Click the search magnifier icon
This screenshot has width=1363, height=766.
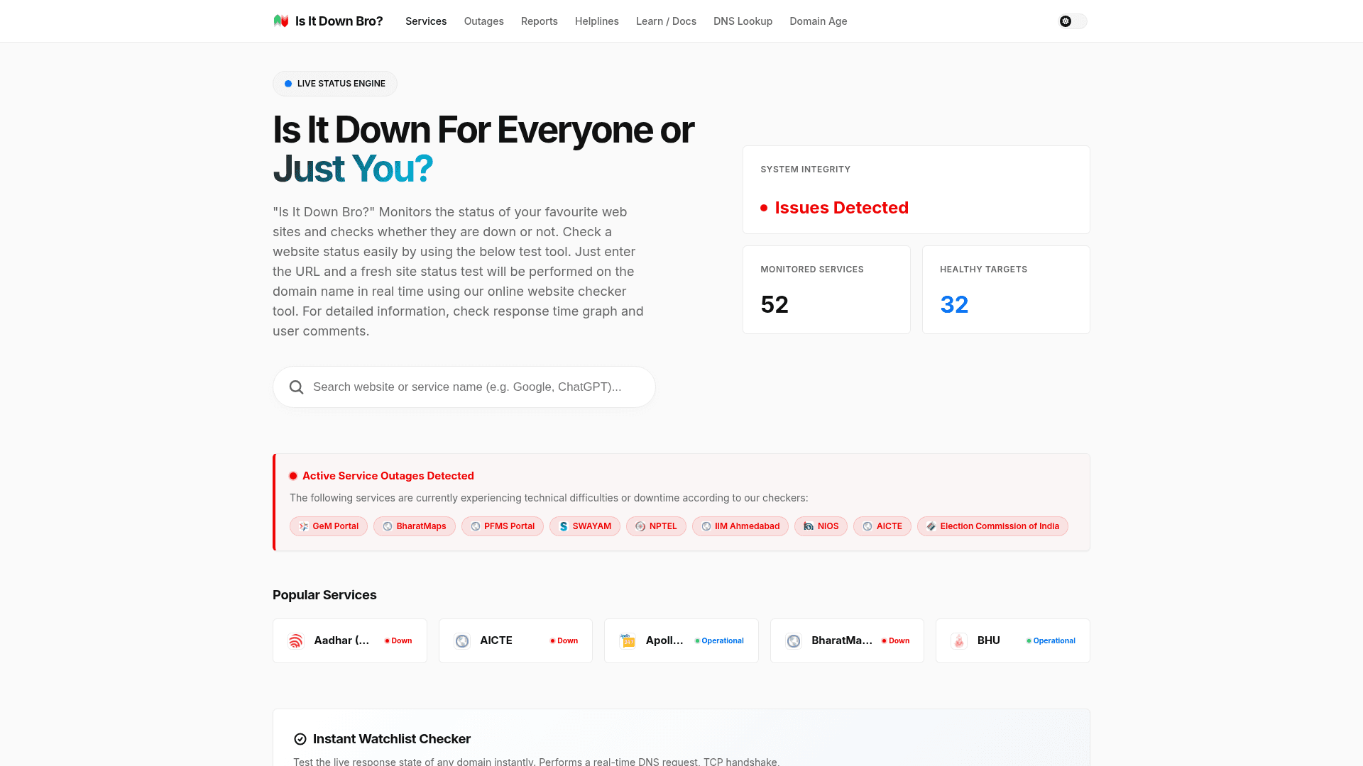(297, 387)
